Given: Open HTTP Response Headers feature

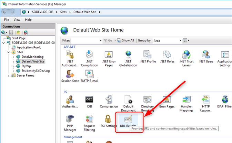Looking at the screenshot, I should coord(206,104).
